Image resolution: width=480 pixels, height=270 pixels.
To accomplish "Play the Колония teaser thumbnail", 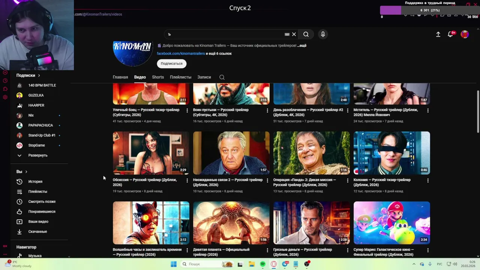I will (x=391, y=153).
